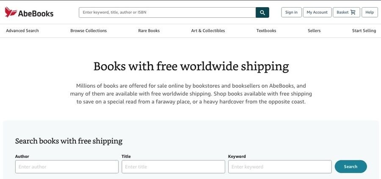Click the Author input field

(x=67, y=167)
